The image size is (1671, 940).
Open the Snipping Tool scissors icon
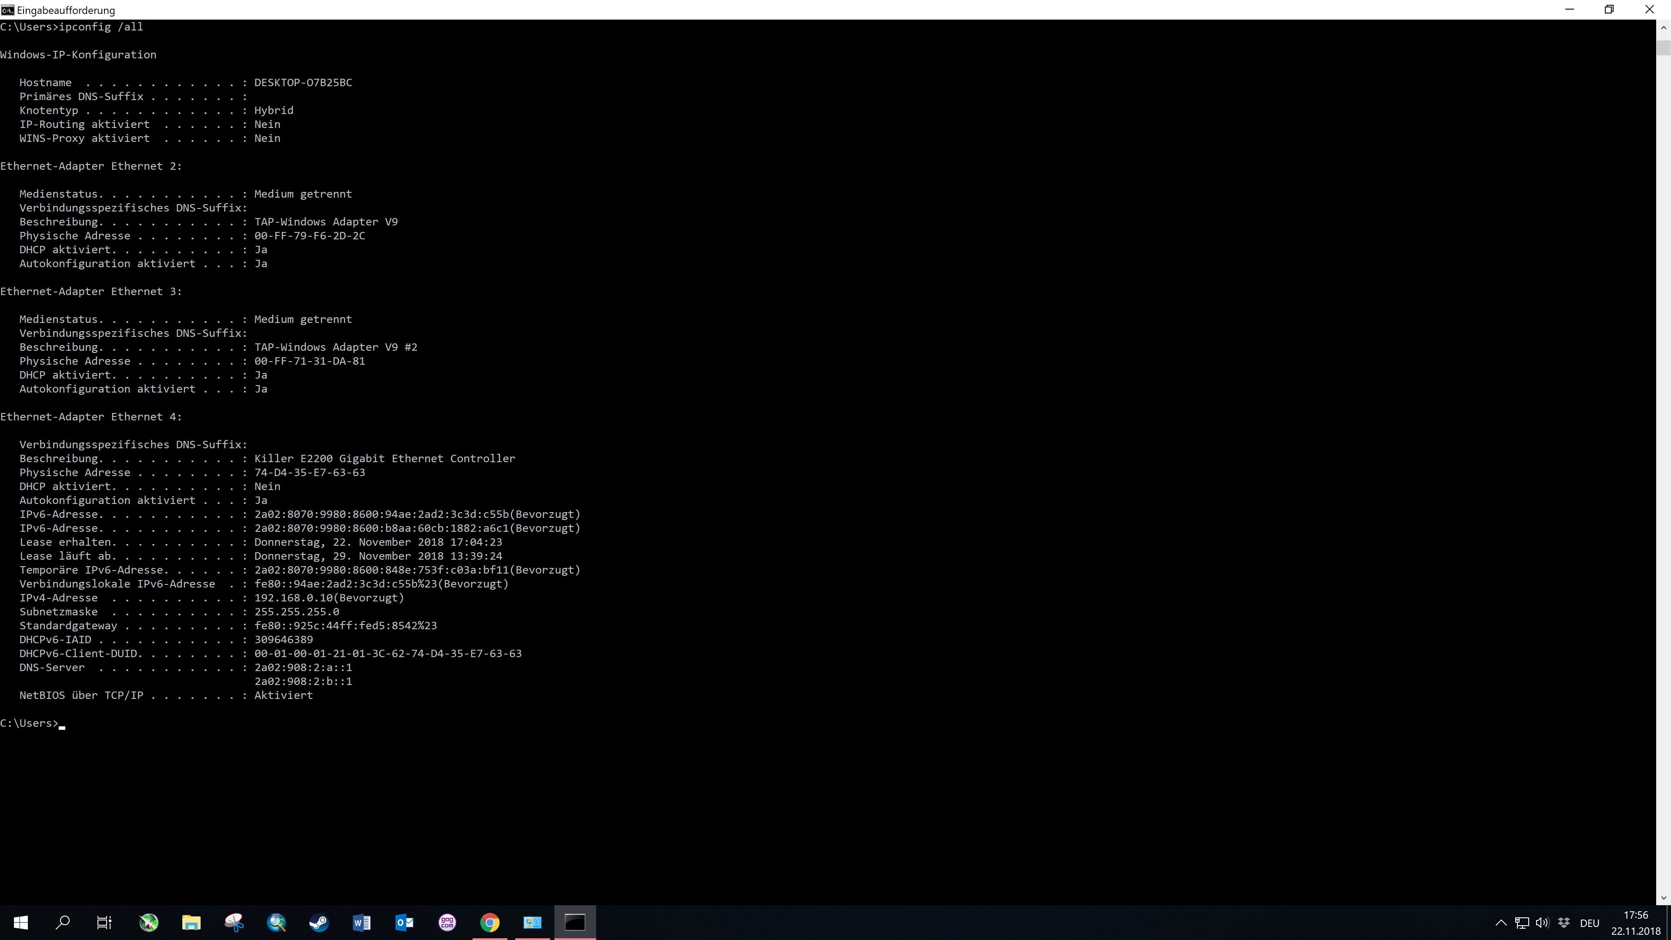tap(234, 923)
